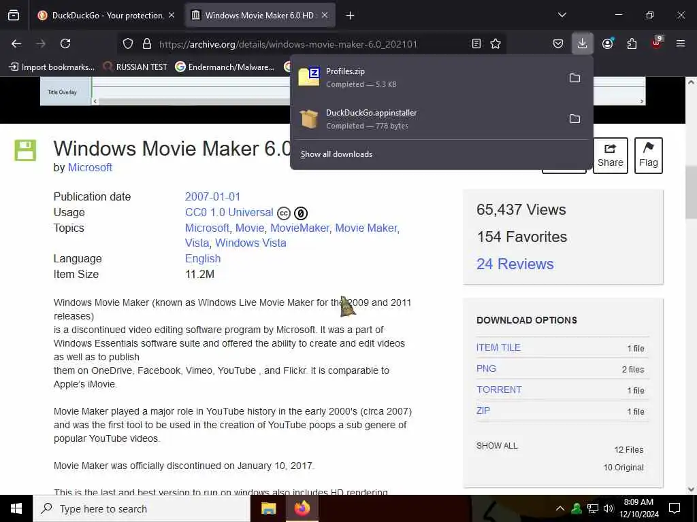Open Endermanch/Malware bookmark
Screen dimensions: 697x522
point(225,67)
